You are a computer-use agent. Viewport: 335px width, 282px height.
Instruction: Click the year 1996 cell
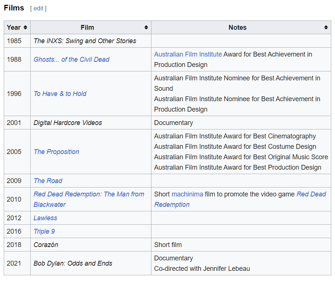pyautogui.click(x=17, y=94)
